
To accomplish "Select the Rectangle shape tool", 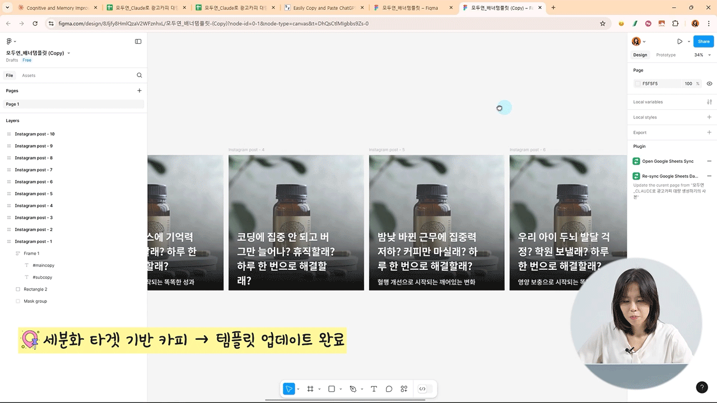I will coord(332,389).
